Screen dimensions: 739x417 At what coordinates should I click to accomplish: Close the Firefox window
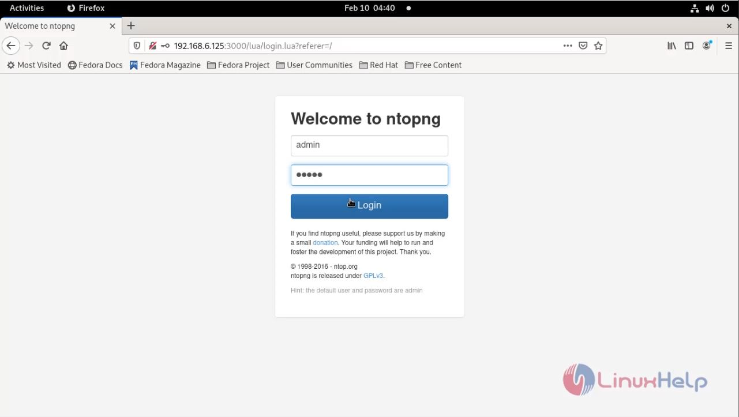729,26
